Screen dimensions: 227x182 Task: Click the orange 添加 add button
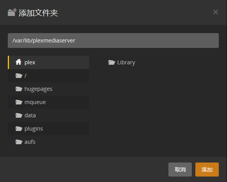(x=207, y=170)
